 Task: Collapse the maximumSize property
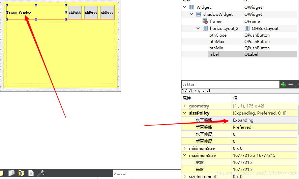point(184,155)
